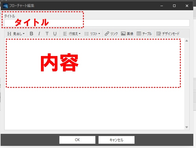Click the editor scrollbar down arrow
The image size is (196, 148).
point(187,127)
